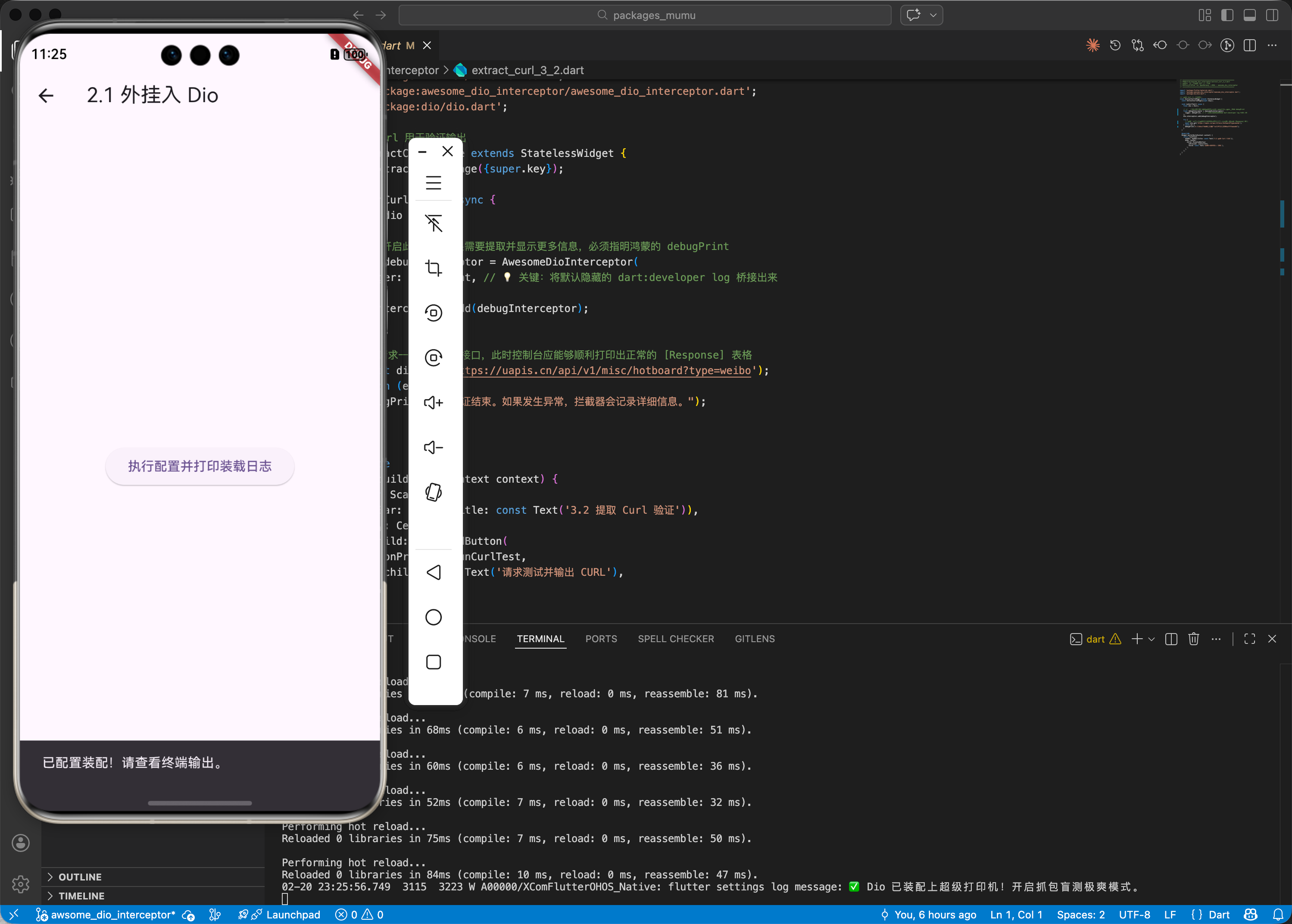
Task: Switch to the GITLENS panel tab
Action: click(x=754, y=639)
